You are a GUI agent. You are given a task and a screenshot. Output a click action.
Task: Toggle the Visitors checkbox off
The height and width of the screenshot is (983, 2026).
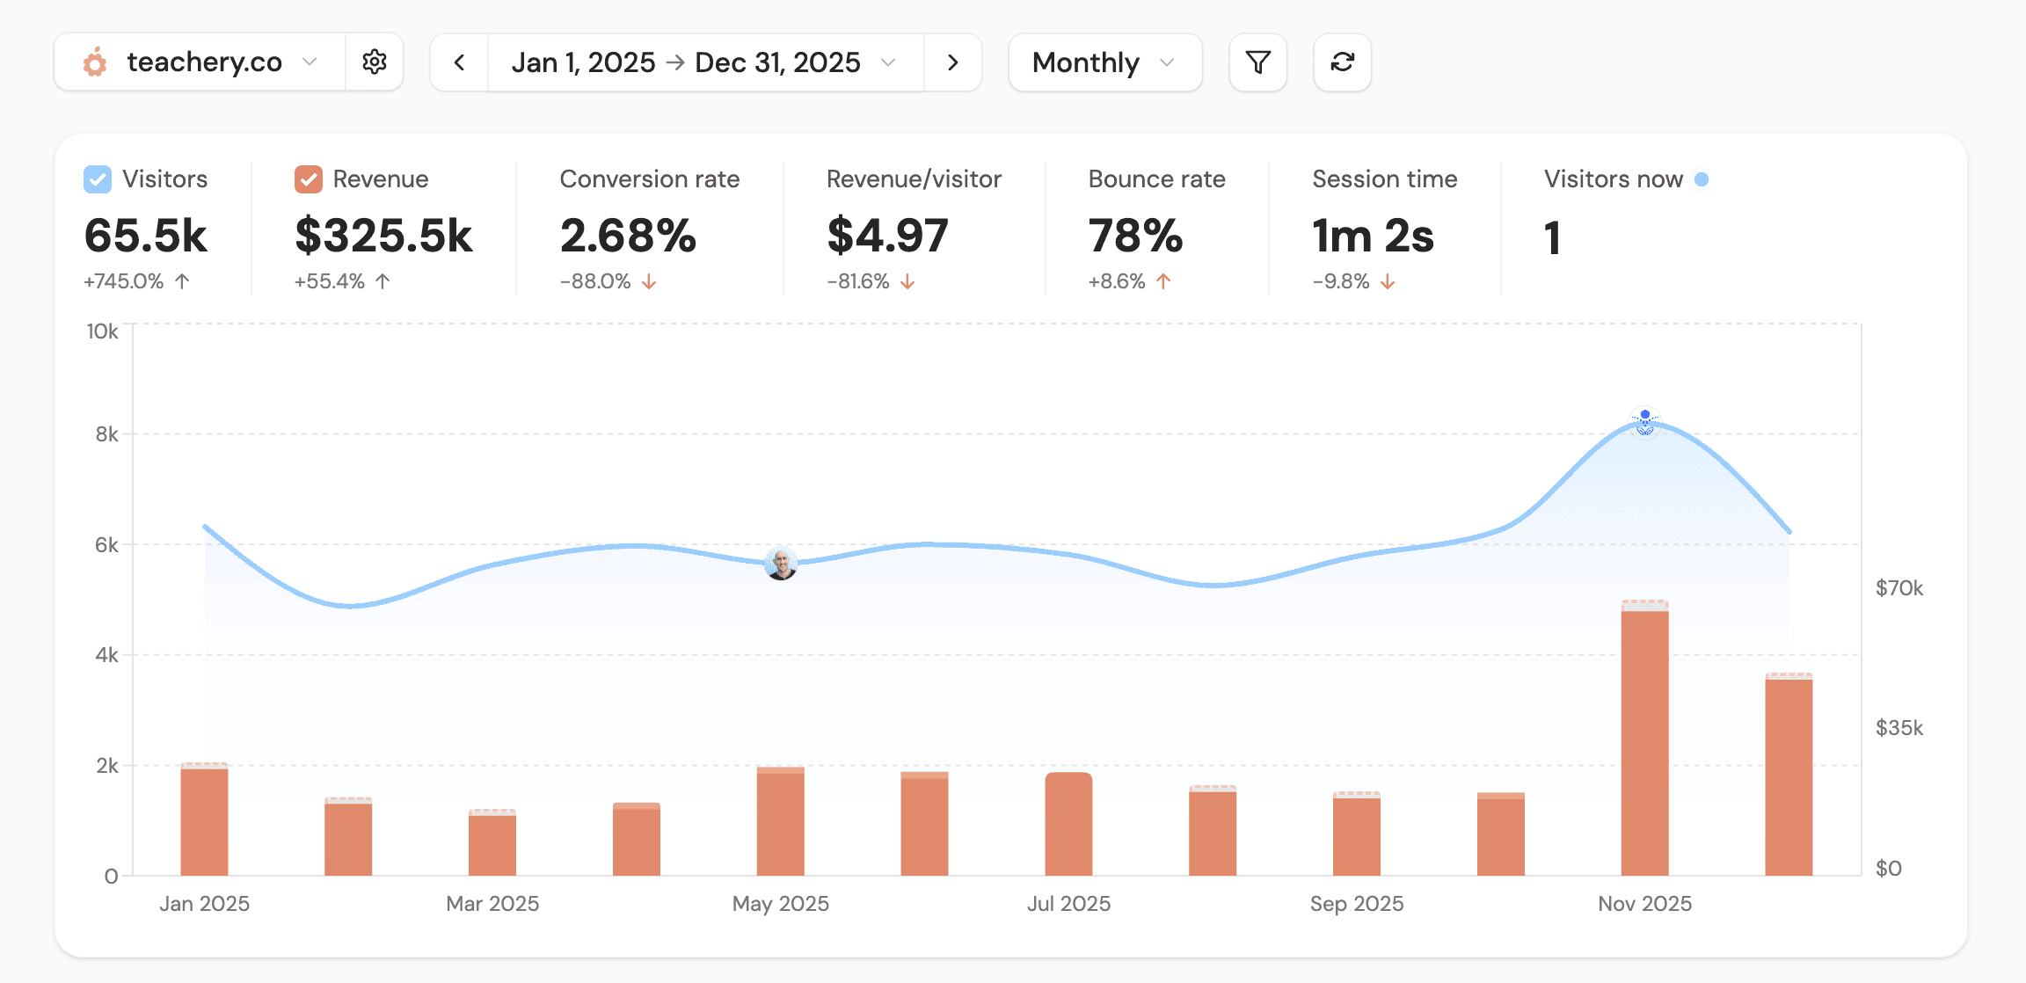98,179
